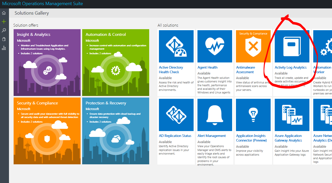Open the Home icon in sidebar
Image resolution: width=332 pixels, height=183 pixels.
(4, 13)
